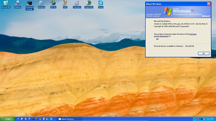Click About Windows taskbar button
Viewport: 216px width, 121px height.
pyautogui.click(x=69, y=119)
